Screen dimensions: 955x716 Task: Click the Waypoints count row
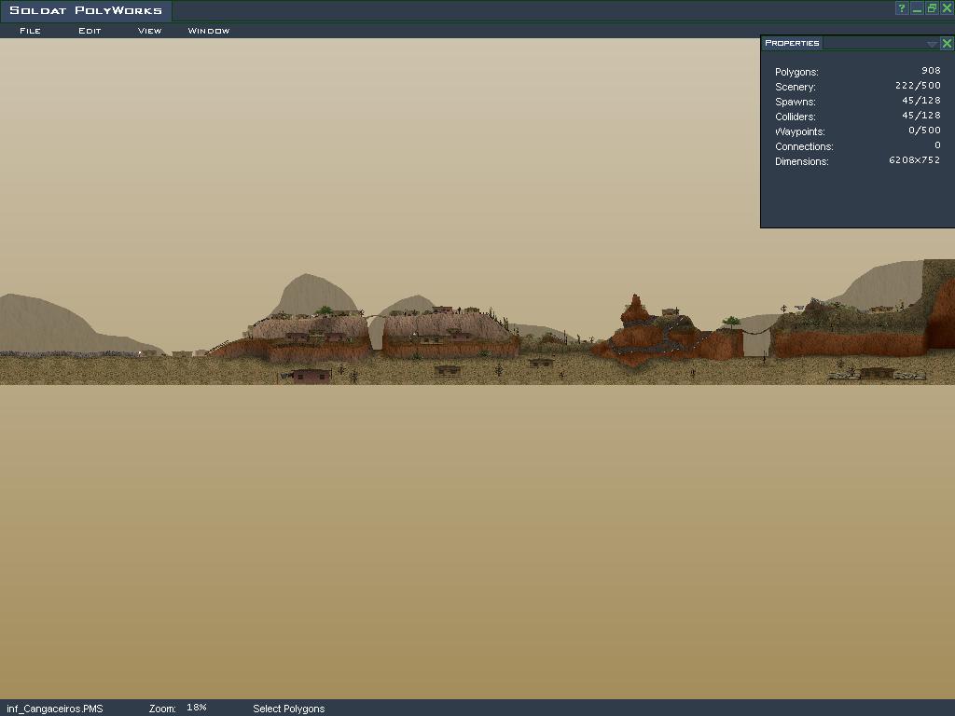tap(857, 131)
